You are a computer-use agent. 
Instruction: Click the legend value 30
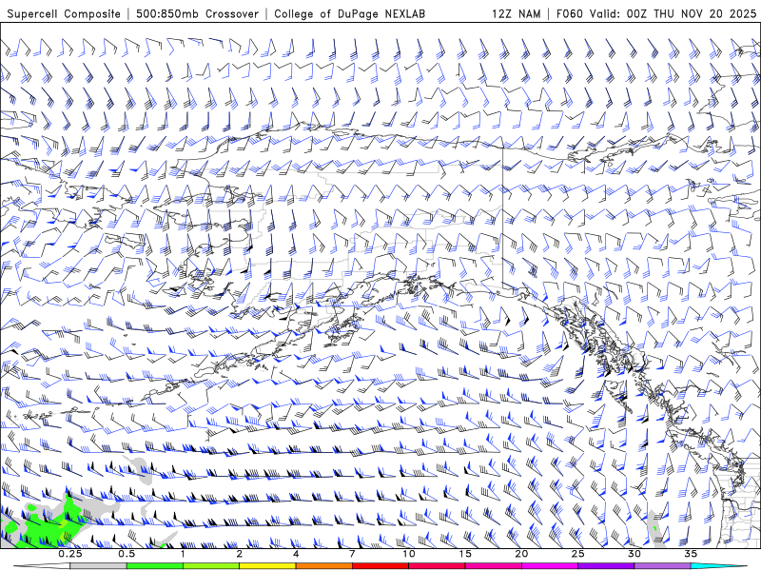[634, 554]
